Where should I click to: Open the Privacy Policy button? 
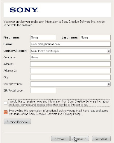coord(17,121)
